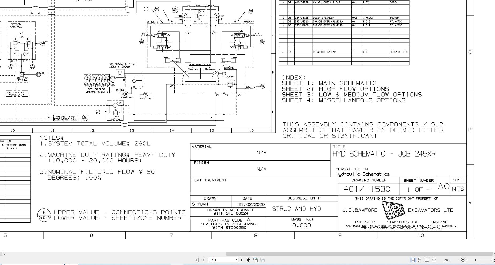The height and width of the screenshot is (265, 495).
Task: Click the horizontal scrollbar thumb
Action: (359, 254)
